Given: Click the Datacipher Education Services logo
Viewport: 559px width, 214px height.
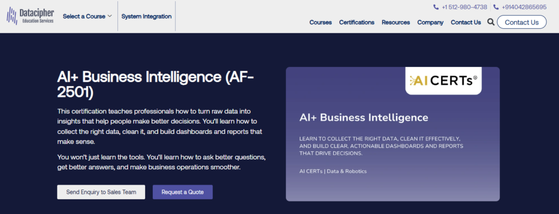Looking at the screenshot, I should pos(31,16).
